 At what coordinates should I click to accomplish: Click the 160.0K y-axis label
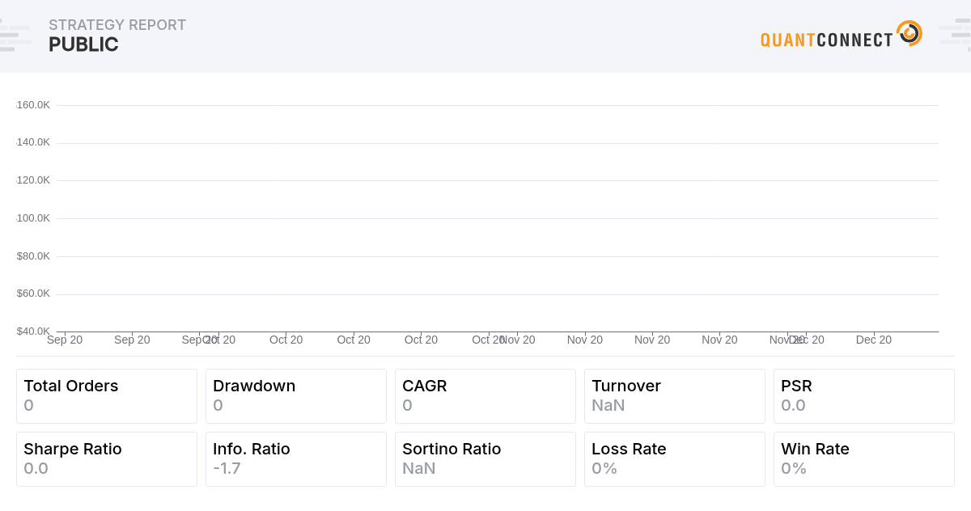click(x=33, y=104)
